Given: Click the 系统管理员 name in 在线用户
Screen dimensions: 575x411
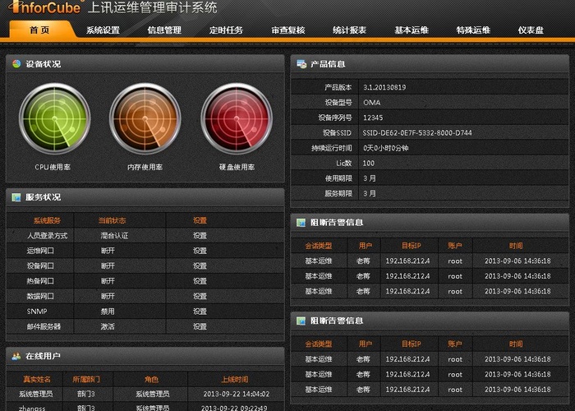Looking at the screenshot, I should 35,394.
